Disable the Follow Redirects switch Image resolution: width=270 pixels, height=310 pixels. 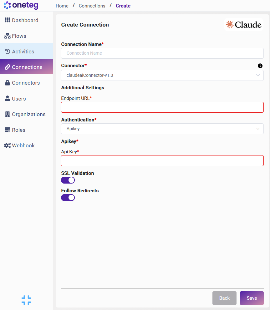click(x=68, y=198)
